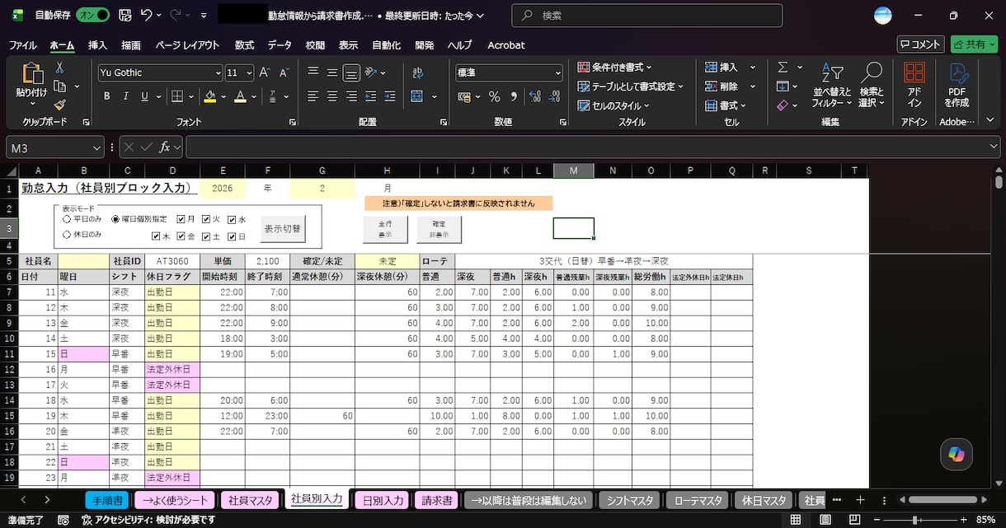Image resolution: width=1006 pixels, height=528 pixels.
Task: Click the yellow fill color swatch icon
Action: click(x=209, y=96)
